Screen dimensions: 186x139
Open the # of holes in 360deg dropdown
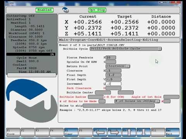137,101
